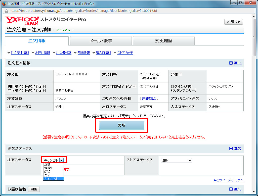The width and height of the screenshot is (258, 196).
Task: Choose 完了 from the order status list
Action: [47, 175]
